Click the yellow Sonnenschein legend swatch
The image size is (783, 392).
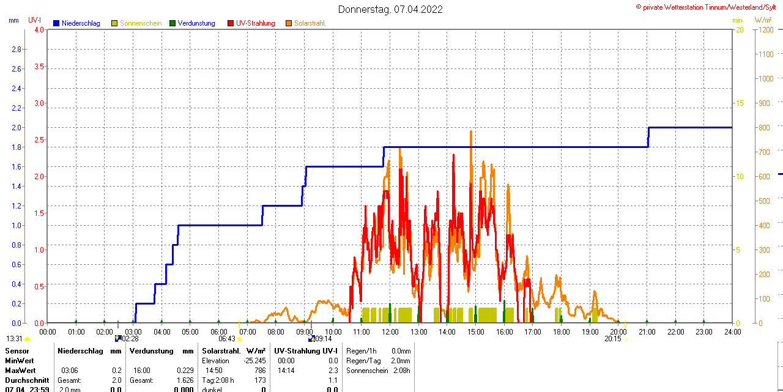114,23
